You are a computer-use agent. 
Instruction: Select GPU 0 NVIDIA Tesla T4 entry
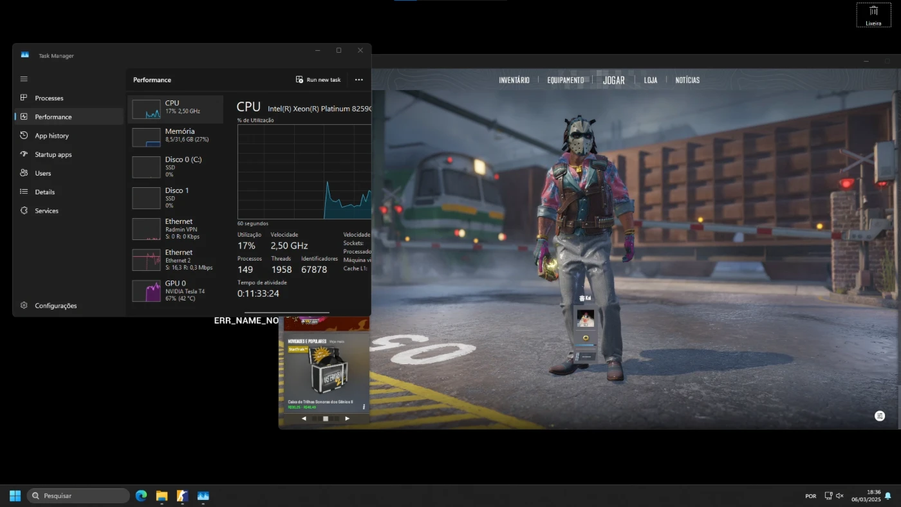(176, 291)
